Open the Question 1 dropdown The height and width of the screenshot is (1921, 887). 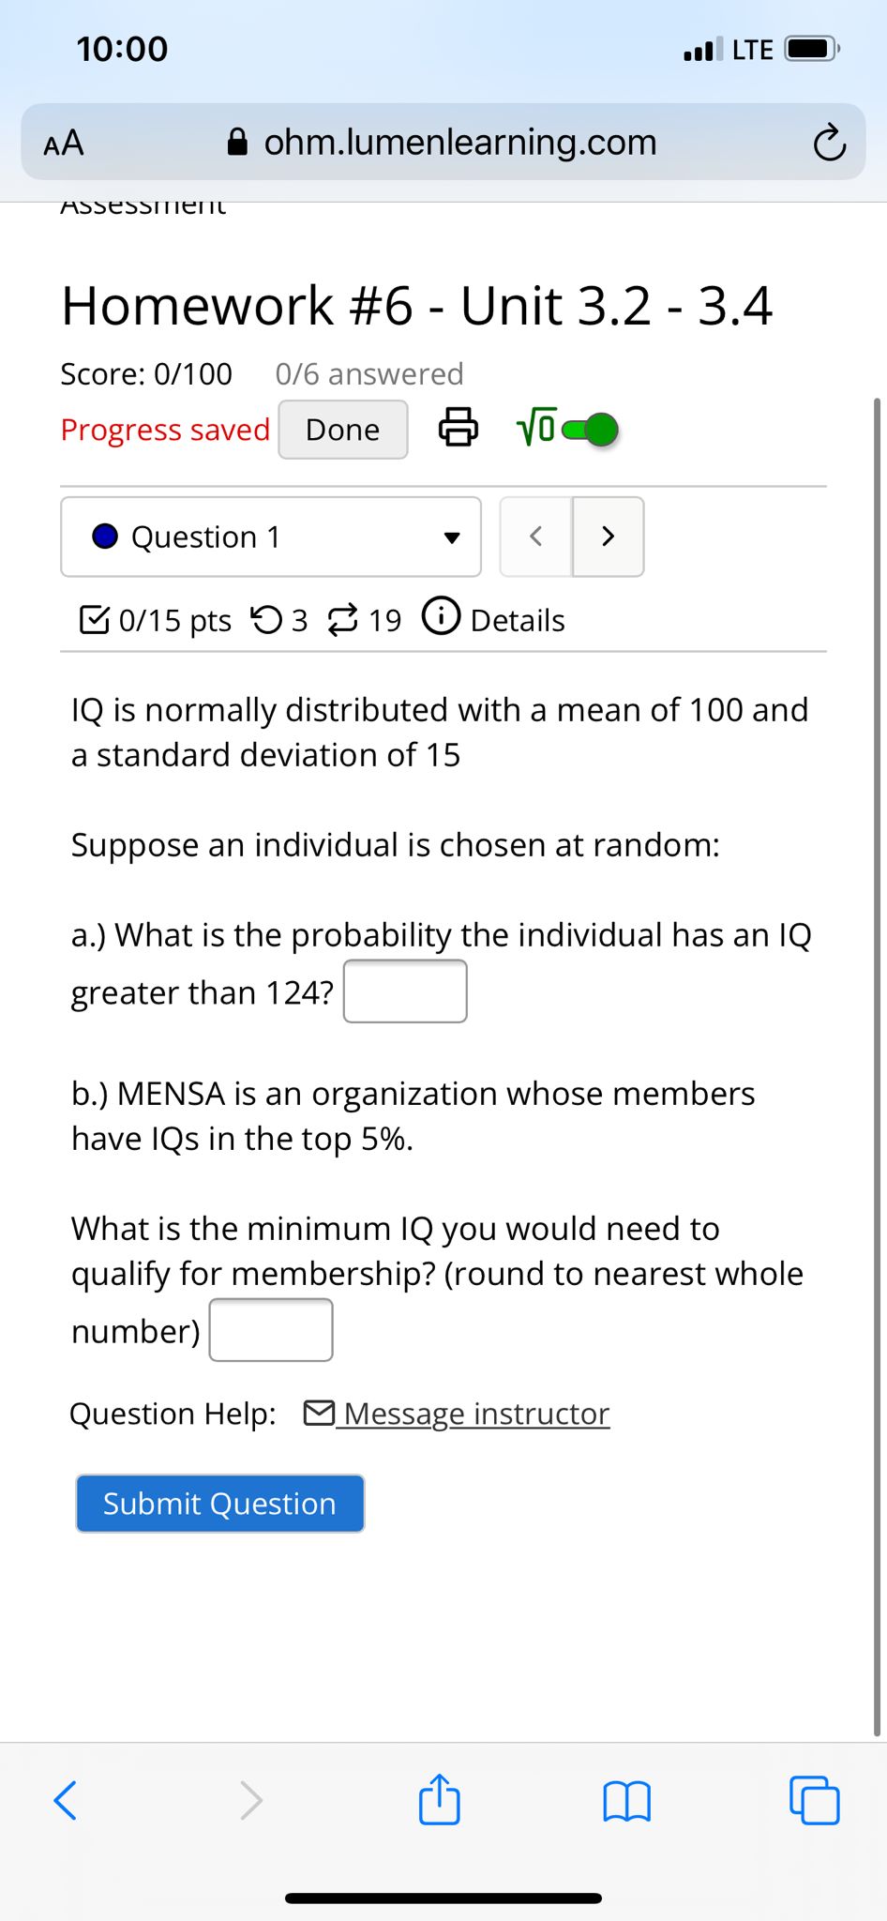269,537
